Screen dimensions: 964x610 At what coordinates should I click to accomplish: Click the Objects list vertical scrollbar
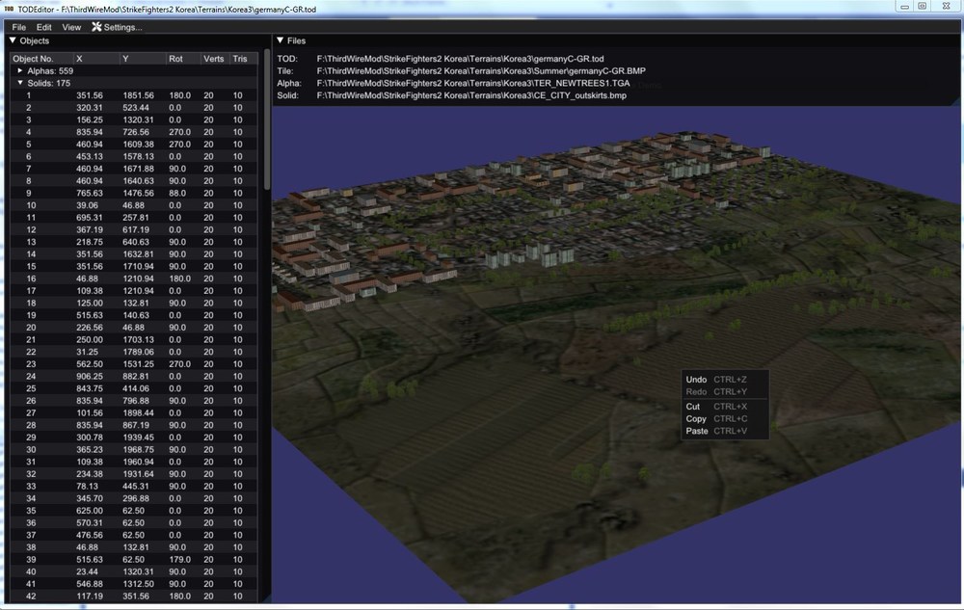[267, 119]
